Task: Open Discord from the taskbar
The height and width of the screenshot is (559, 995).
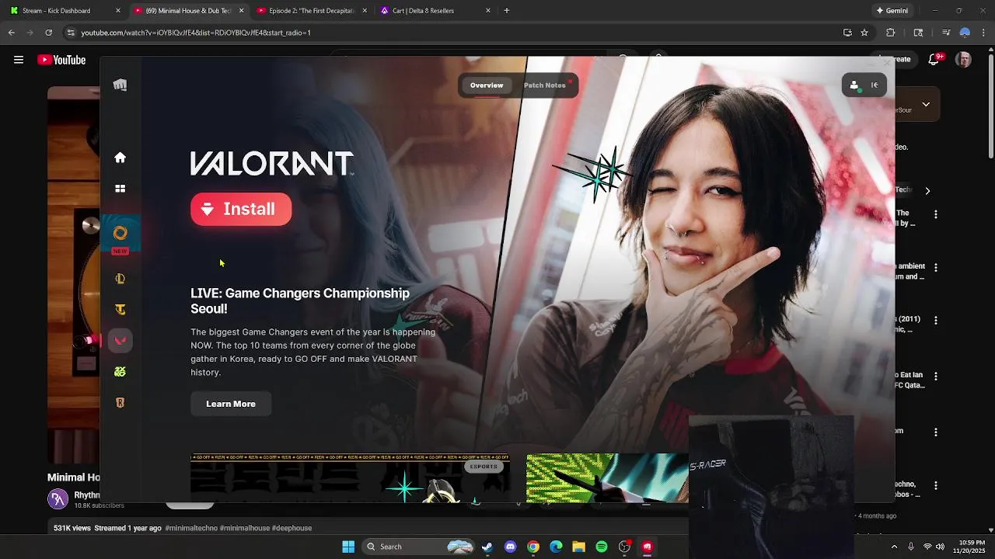Action: (x=510, y=547)
